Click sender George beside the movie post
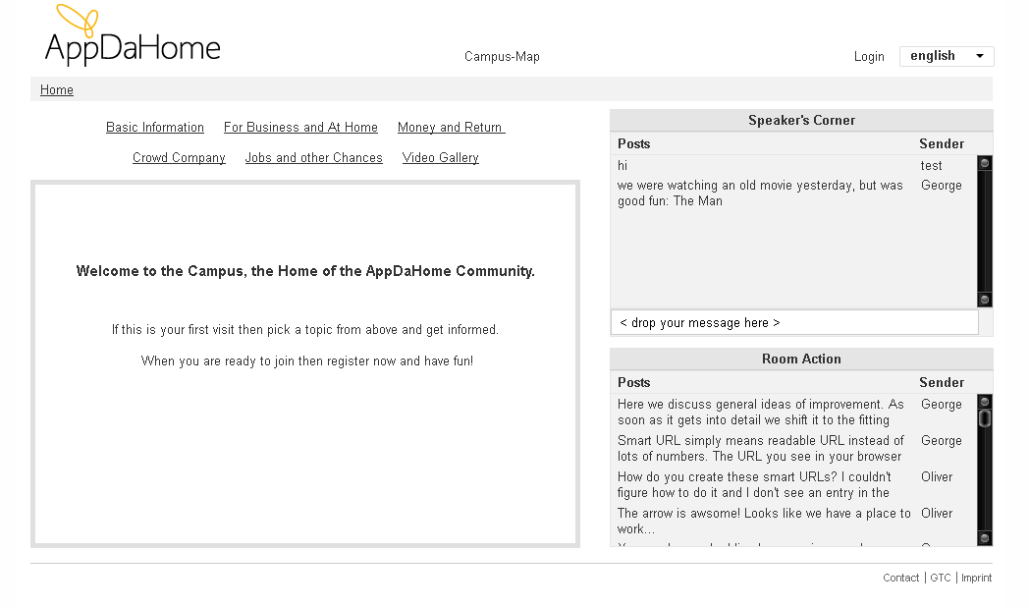The height and width of the screenshot is (608, 1029). tap(941, 186)
